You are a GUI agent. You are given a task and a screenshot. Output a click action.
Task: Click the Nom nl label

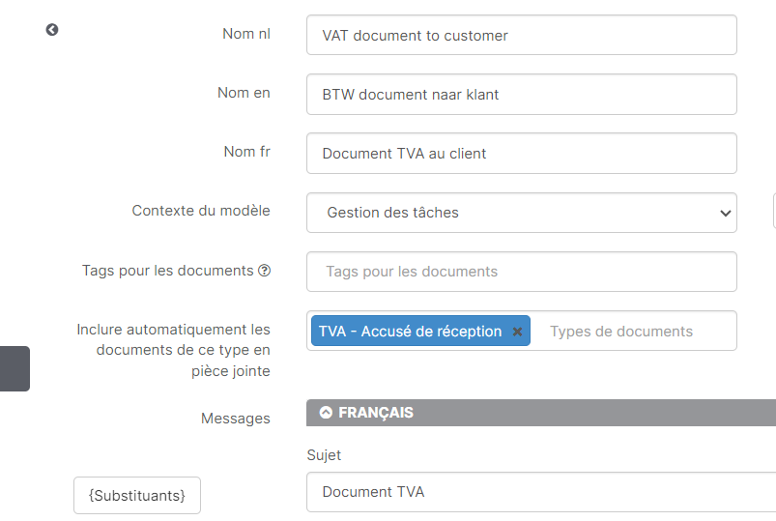coord(246,34)
